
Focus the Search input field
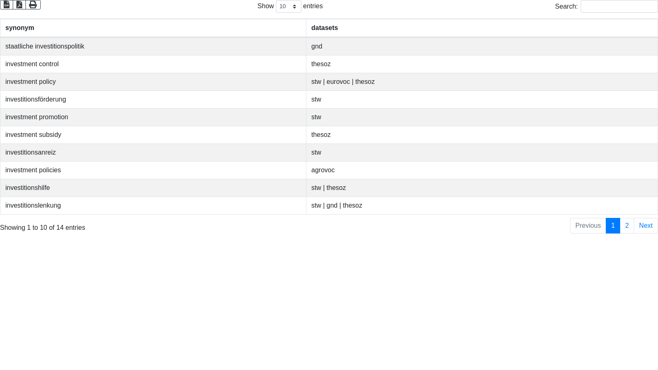coord(619,7)
